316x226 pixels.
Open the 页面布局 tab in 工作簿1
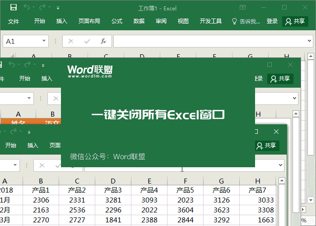tap(89, 21)
